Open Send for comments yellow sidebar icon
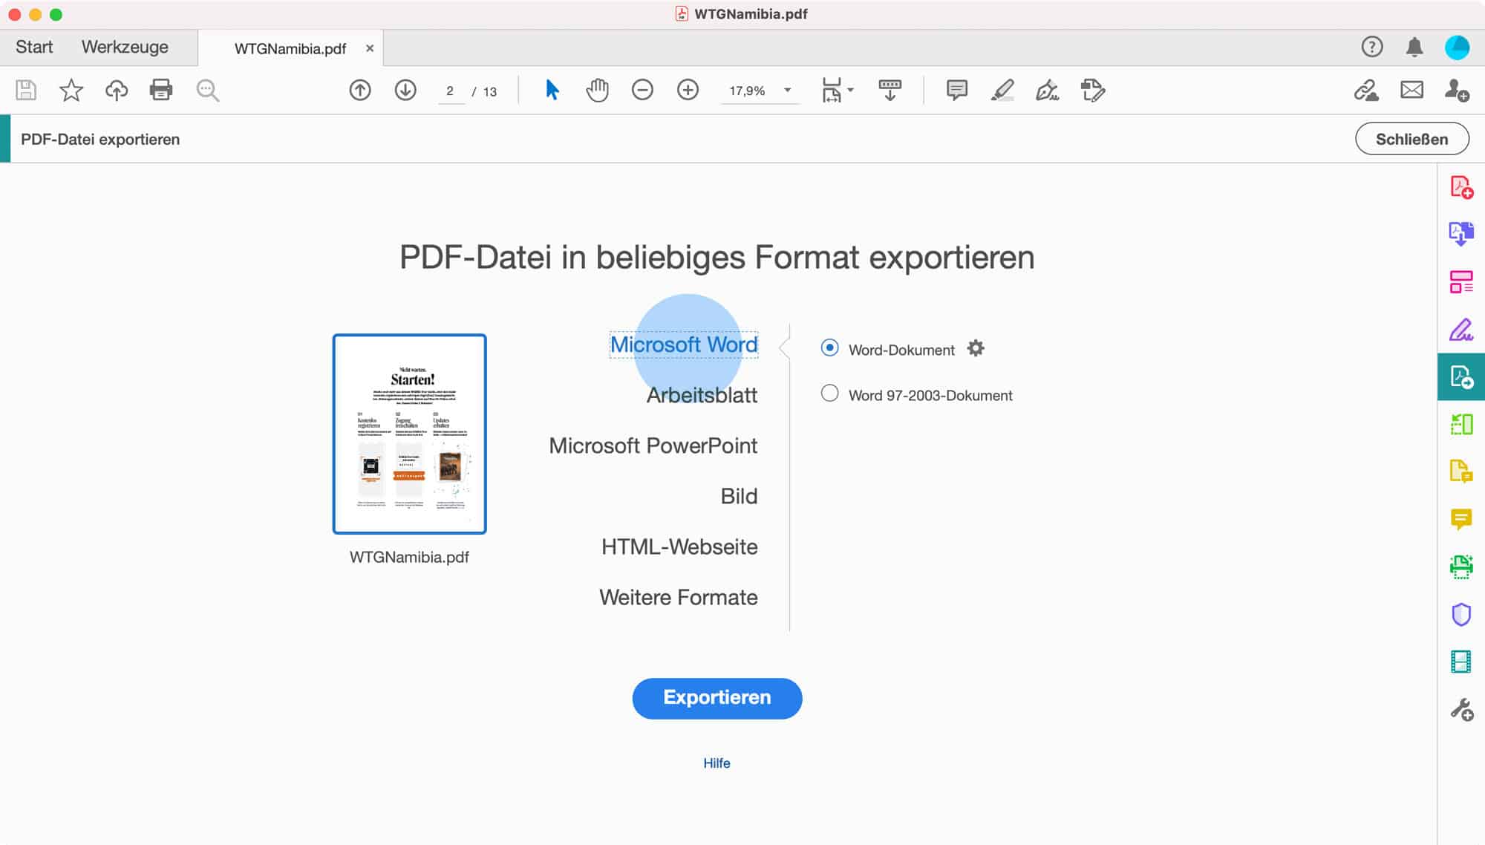Image resolution: width=1485 pixels, height=845 pixels. [x=1461, y=472]
